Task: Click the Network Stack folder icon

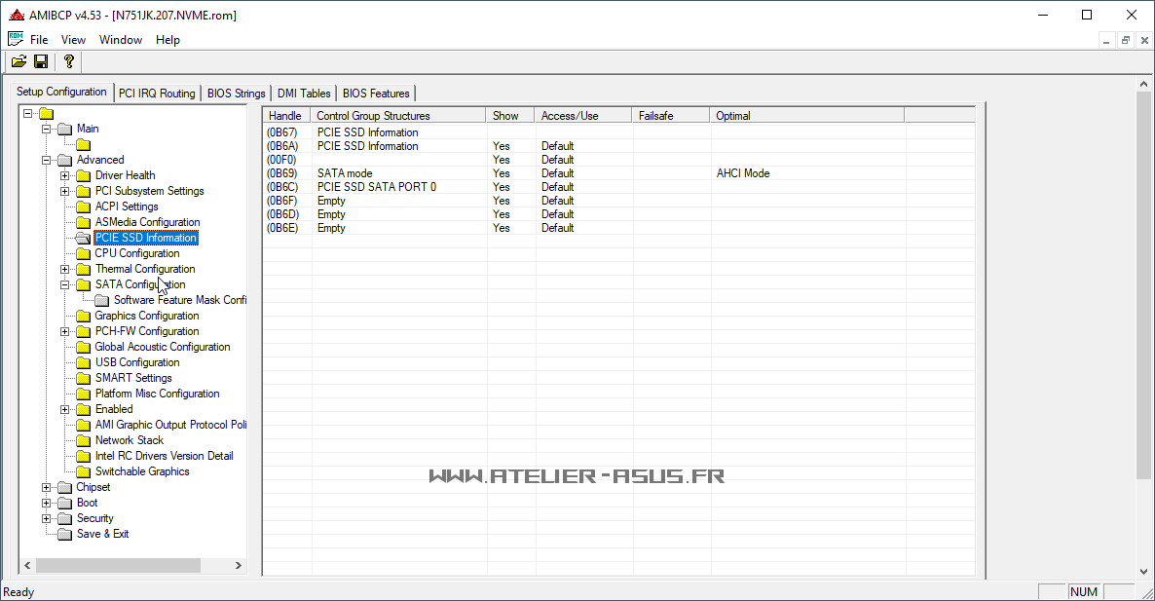Action: coord(83,440)
